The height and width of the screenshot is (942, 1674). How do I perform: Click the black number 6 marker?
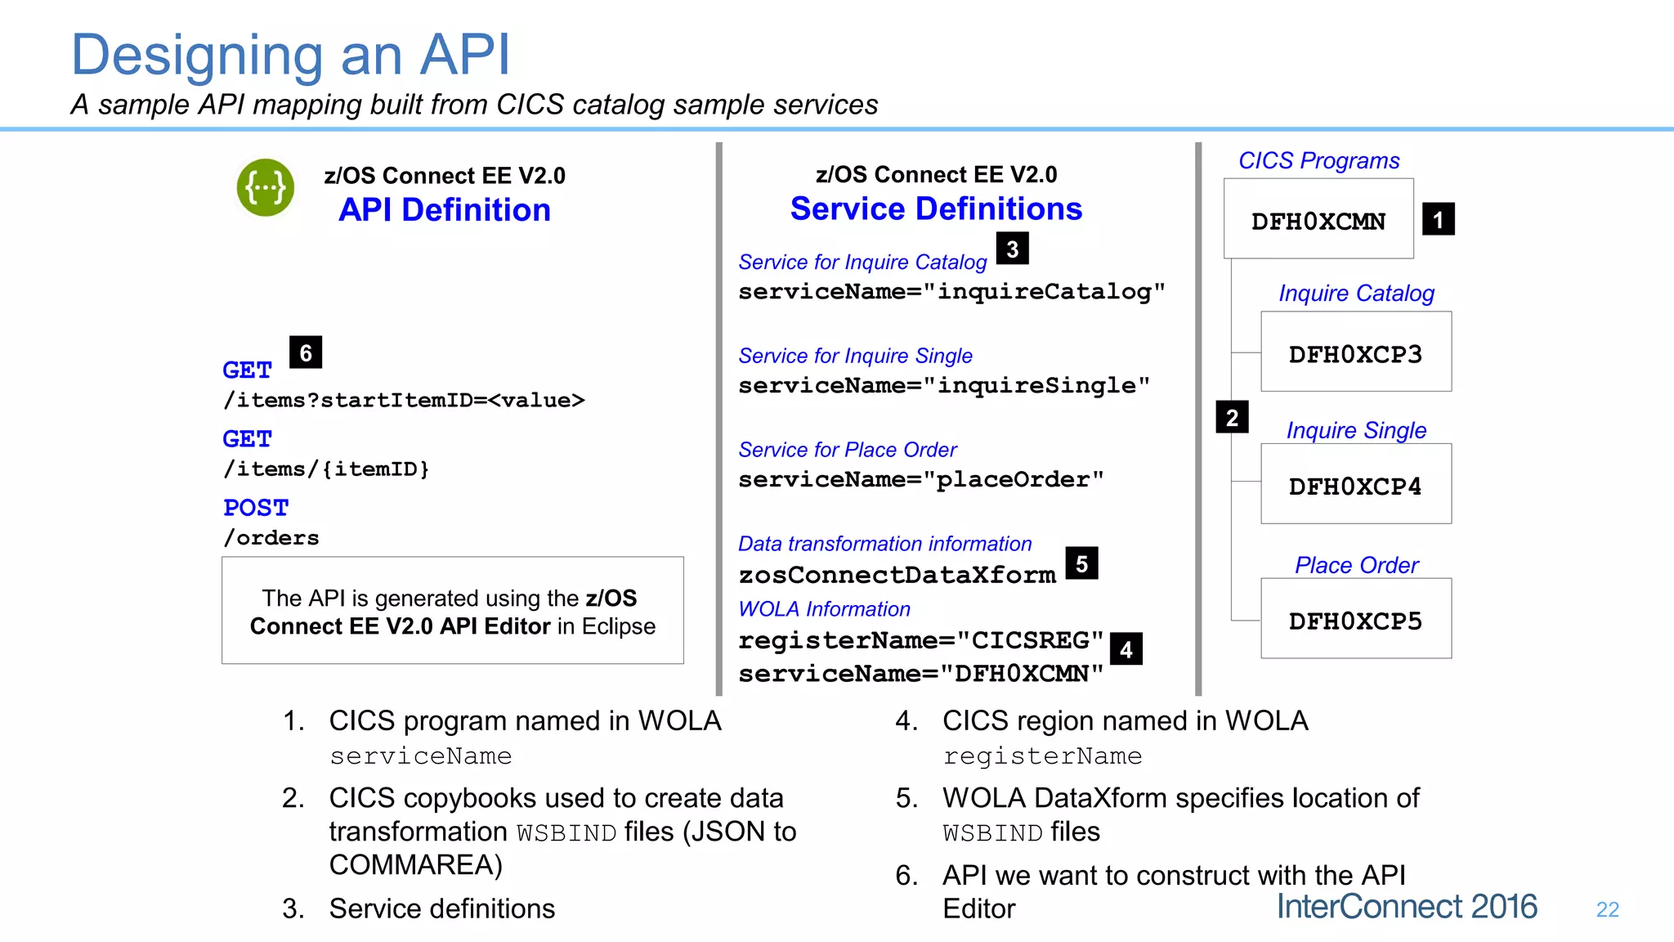point(305,352)
